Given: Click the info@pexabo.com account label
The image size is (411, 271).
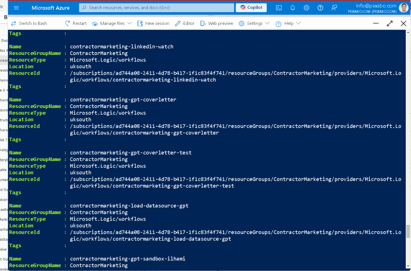Looking at the screenshot, I should pos(376,6).
